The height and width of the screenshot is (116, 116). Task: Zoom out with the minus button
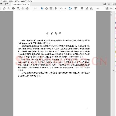coord(51,9)
